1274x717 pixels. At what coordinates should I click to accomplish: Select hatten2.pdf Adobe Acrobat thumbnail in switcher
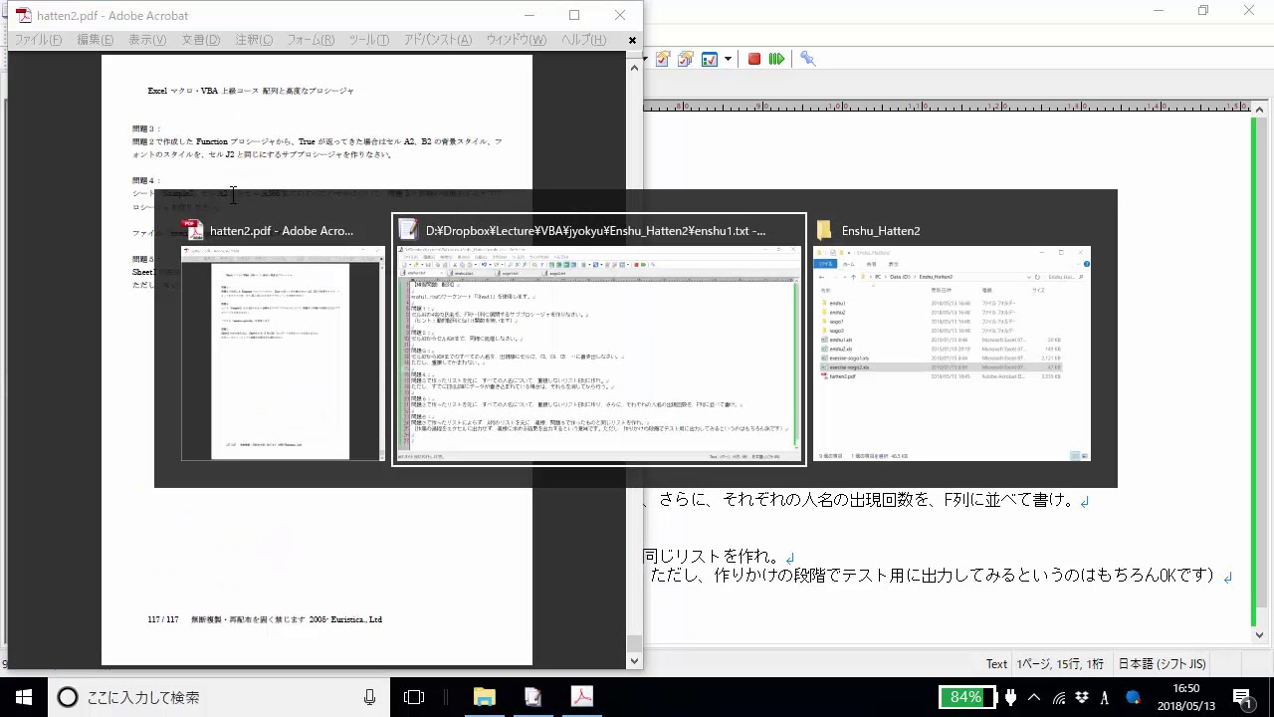click(283, 354)
